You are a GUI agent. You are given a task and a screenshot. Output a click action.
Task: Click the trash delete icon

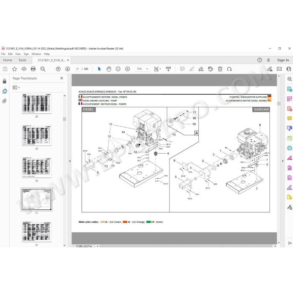pos(220,69)
